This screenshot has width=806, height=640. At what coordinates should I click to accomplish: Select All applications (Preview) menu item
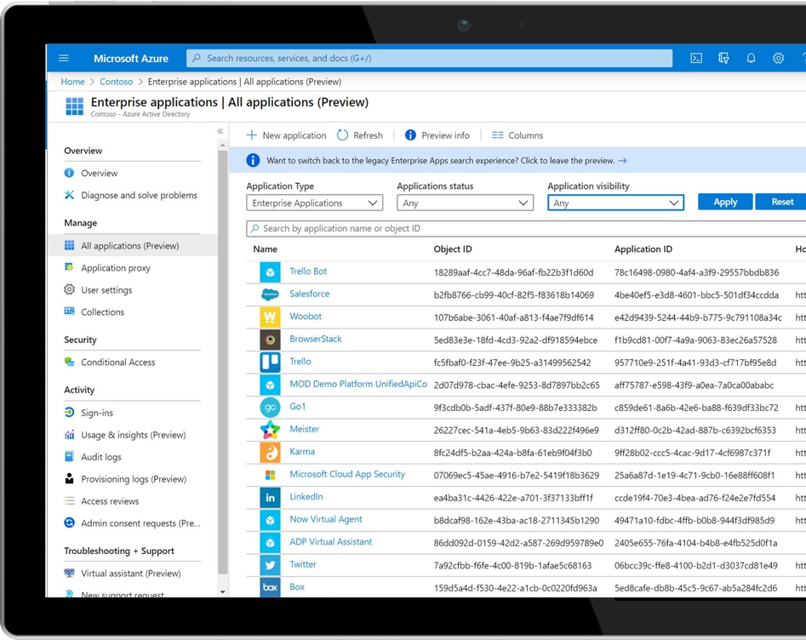(x=132, y=246)
